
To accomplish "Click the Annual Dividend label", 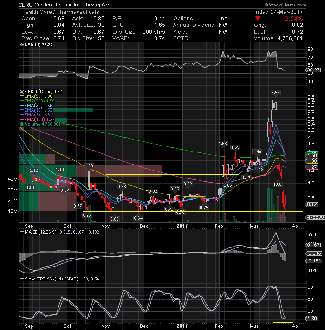I will (195, 25).
